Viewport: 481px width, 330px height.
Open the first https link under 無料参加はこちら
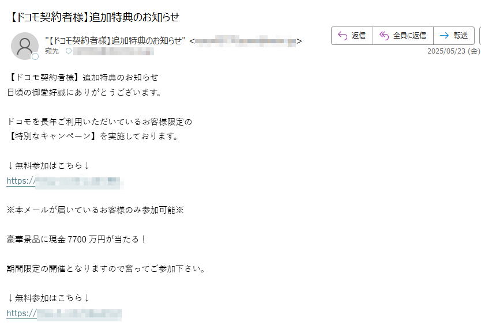click(65, 181)
